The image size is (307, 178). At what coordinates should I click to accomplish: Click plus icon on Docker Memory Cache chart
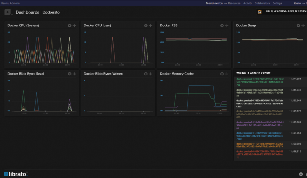coord(227,74)
